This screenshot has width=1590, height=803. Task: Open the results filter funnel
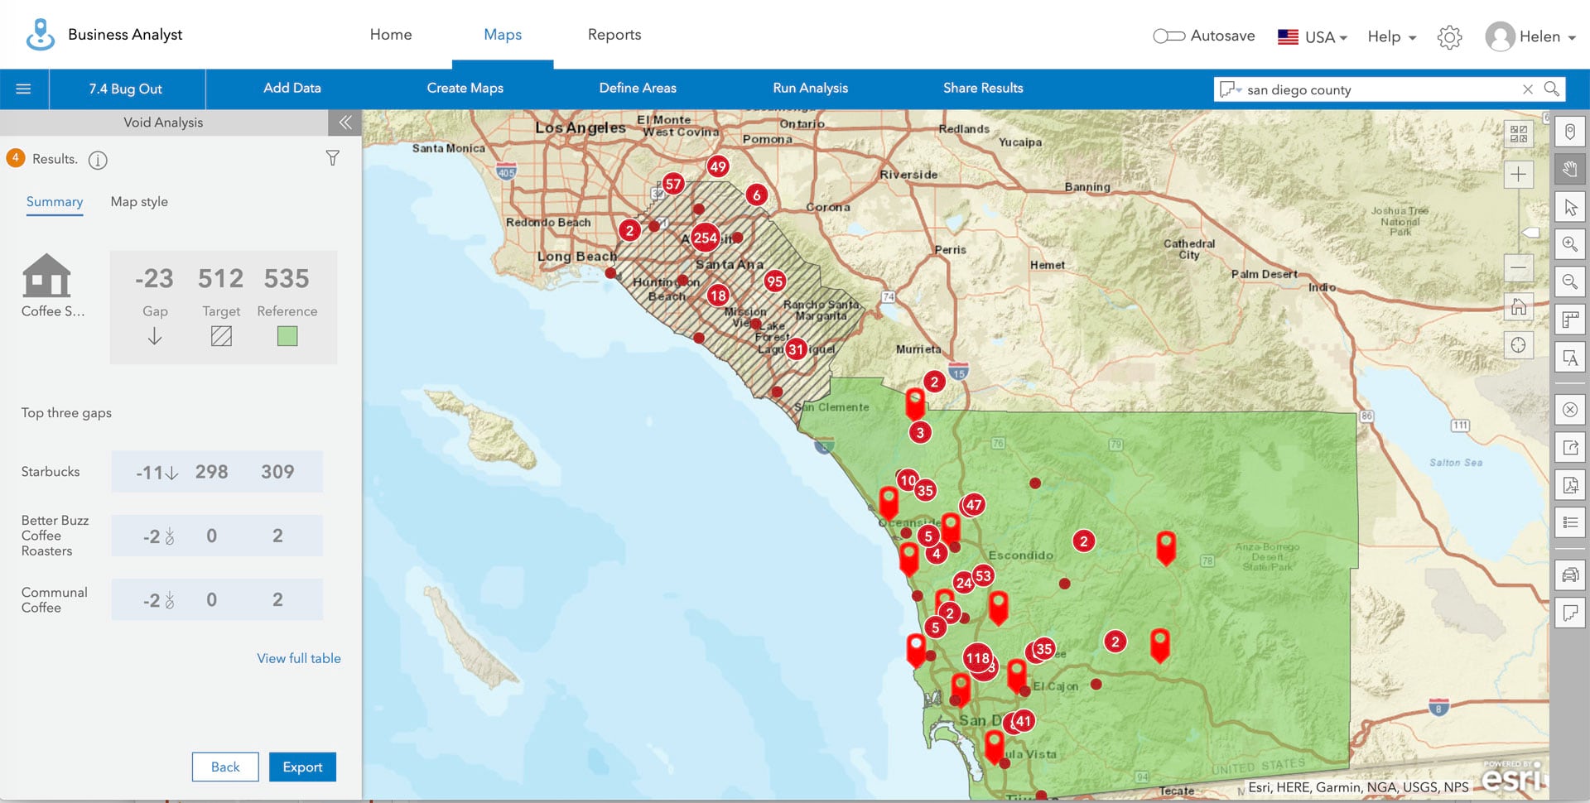[x=332, y=158]
